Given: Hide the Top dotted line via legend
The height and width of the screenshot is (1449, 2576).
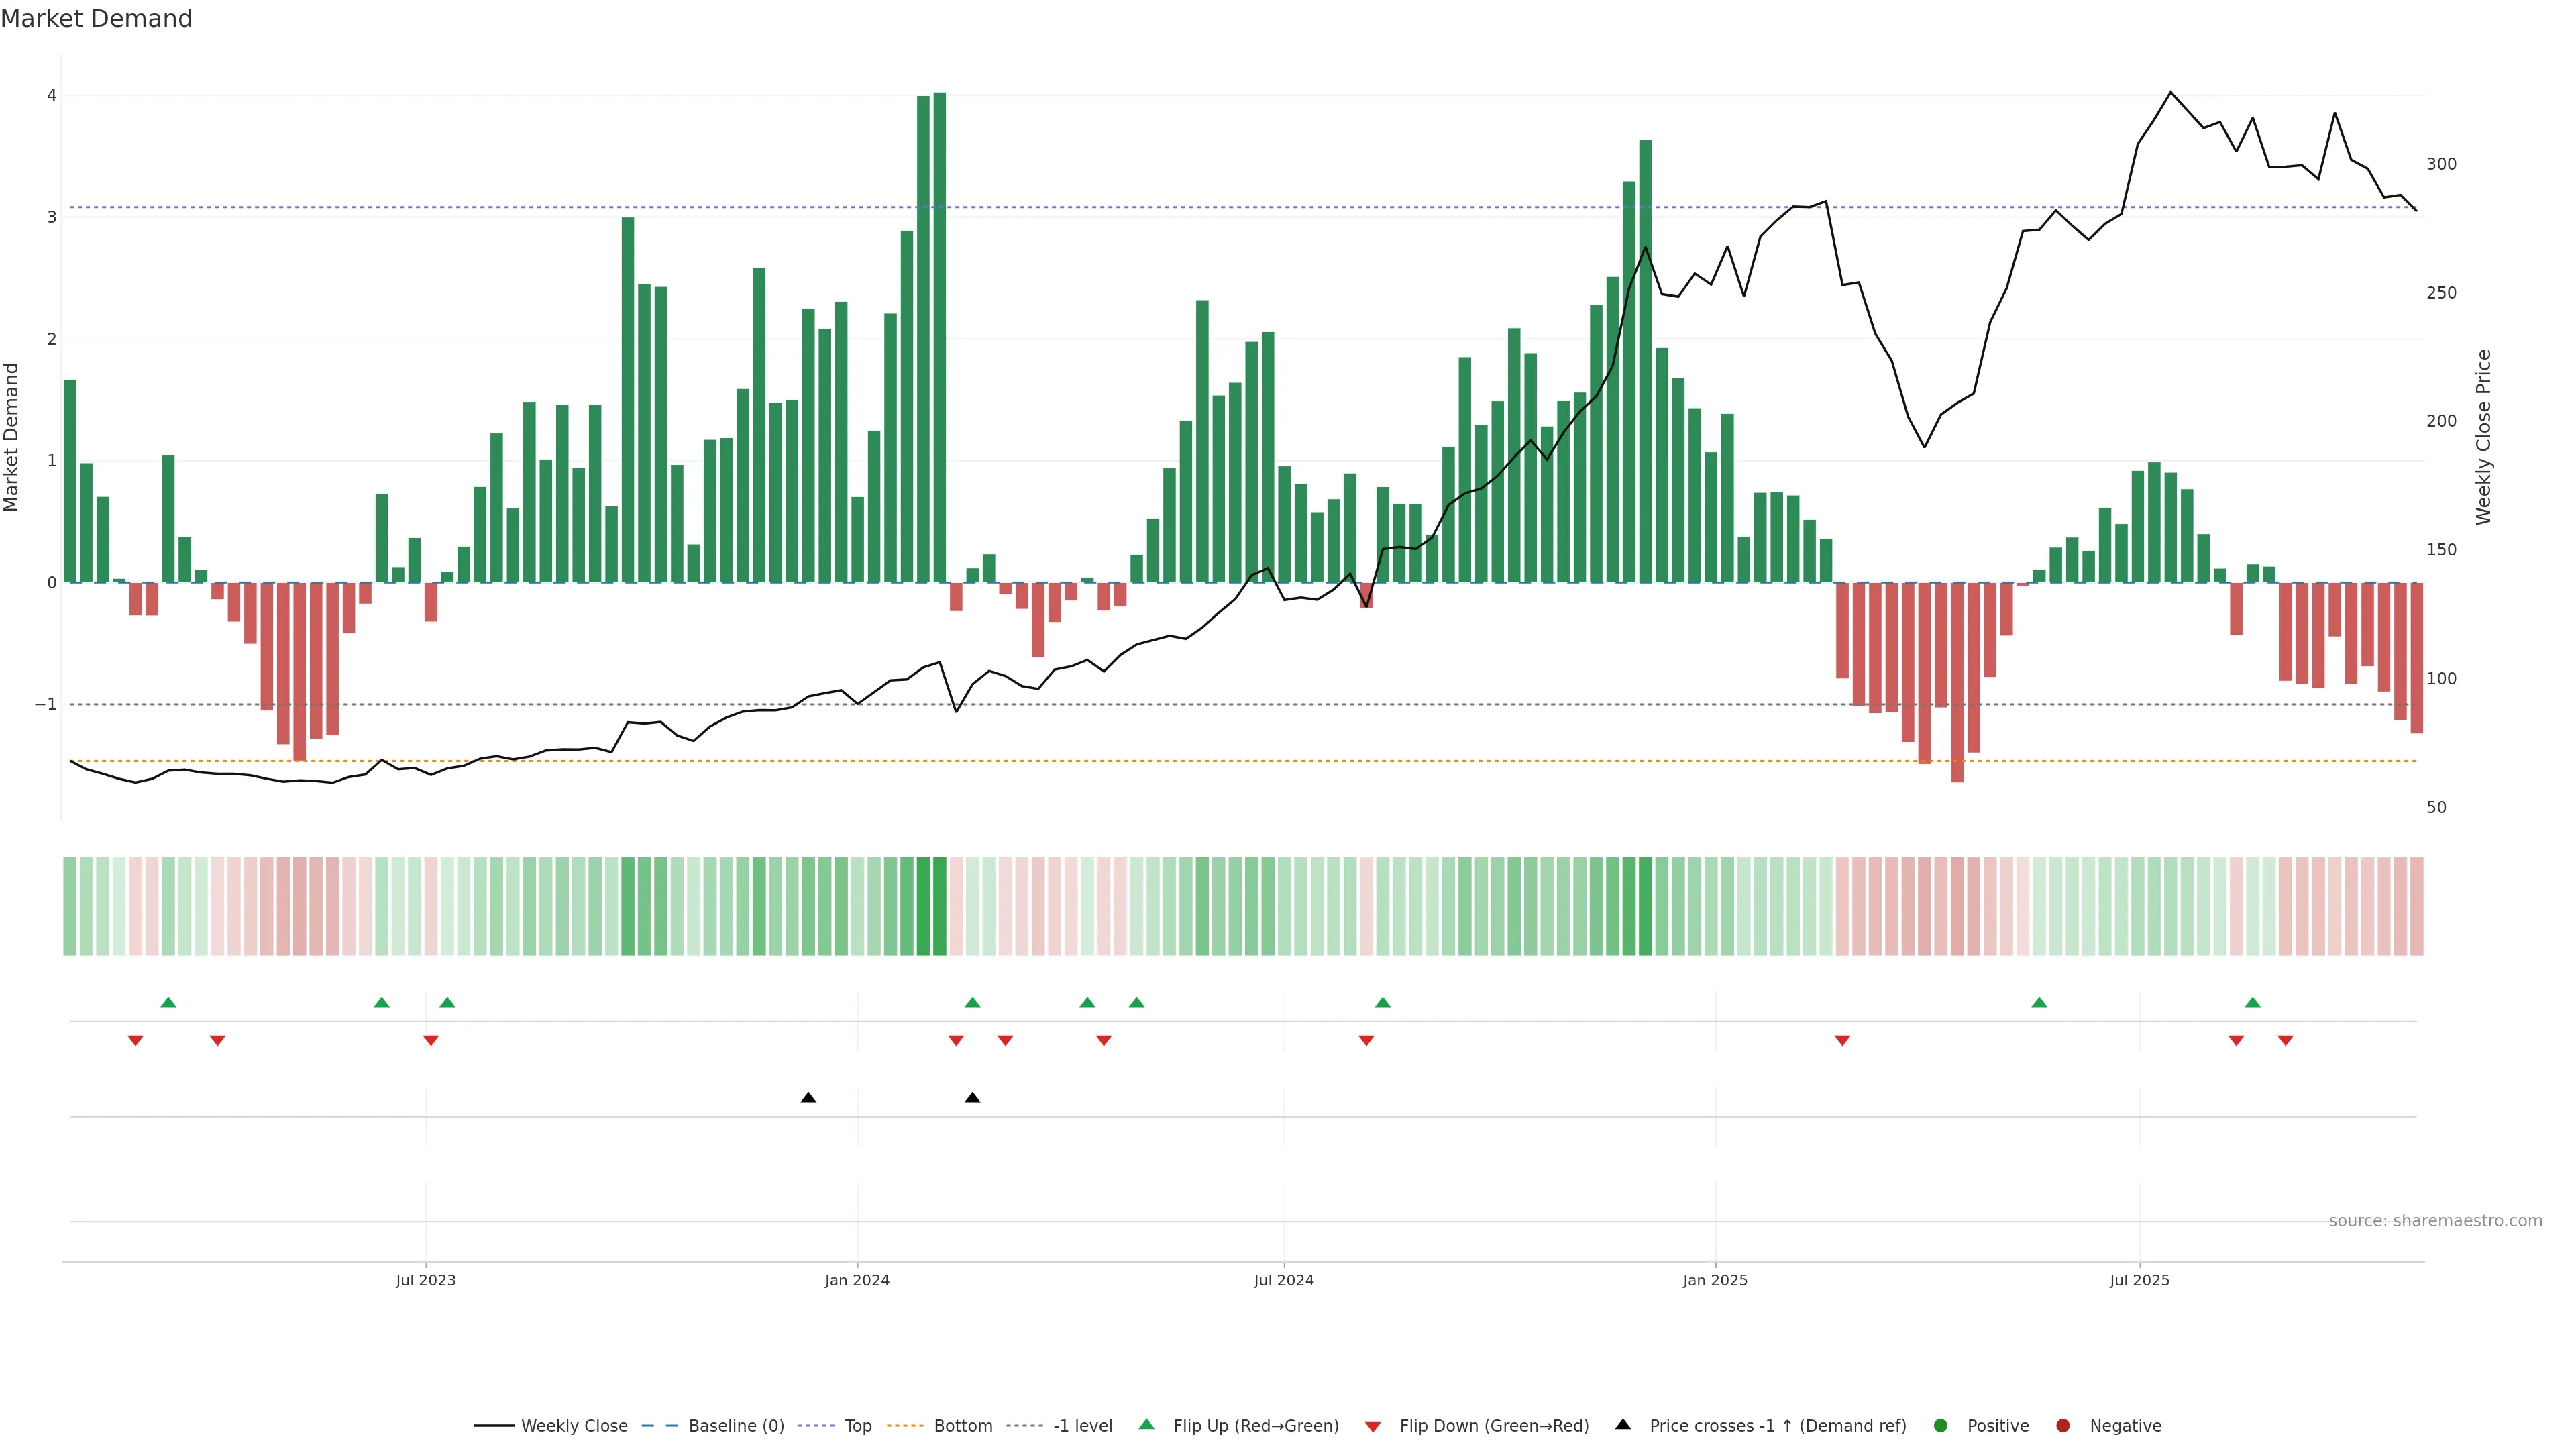Looking at the screenshot, I should [857, 1425].
